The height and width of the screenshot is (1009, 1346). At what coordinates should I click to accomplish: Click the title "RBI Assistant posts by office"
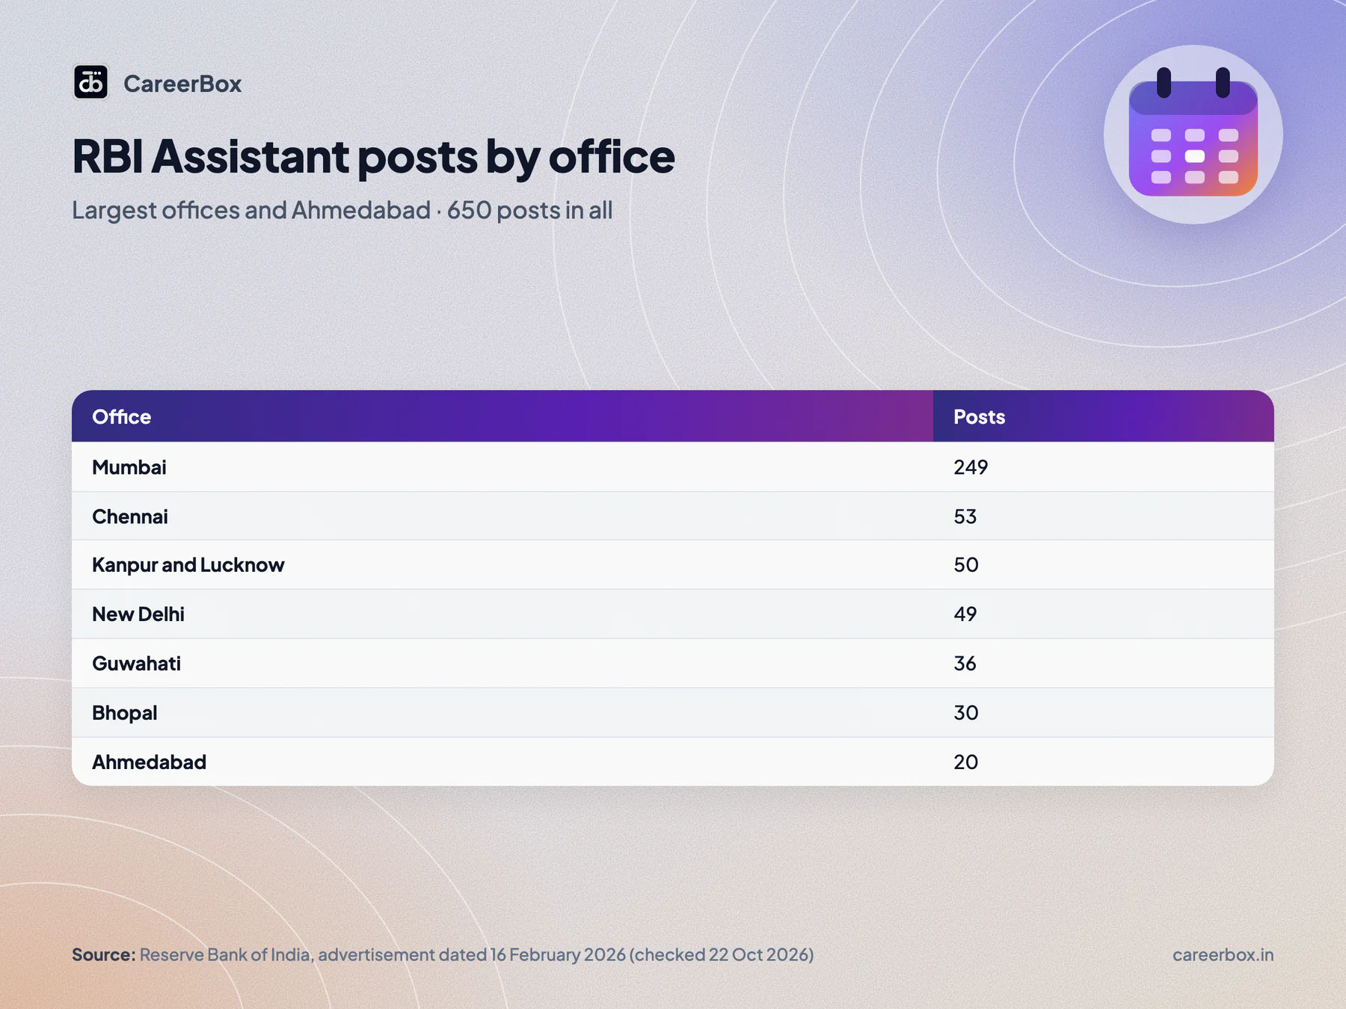pos(373,157)
